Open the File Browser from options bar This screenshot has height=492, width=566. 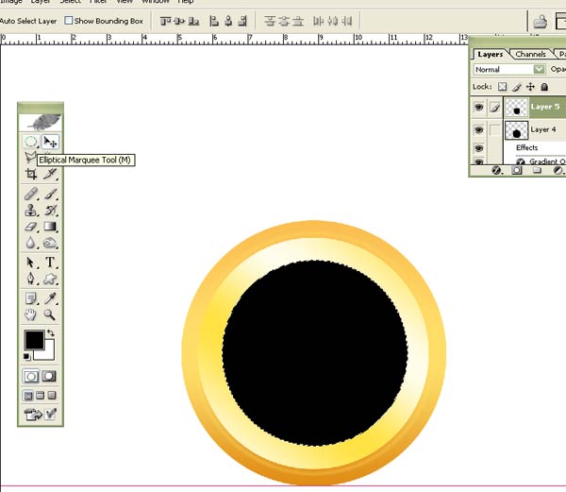(540, 22)
